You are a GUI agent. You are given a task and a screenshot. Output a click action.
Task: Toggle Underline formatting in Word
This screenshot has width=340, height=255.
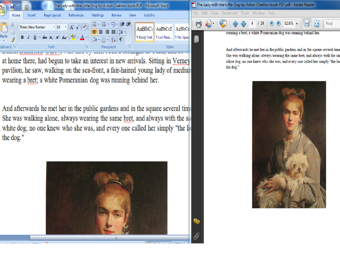point(35,37)
